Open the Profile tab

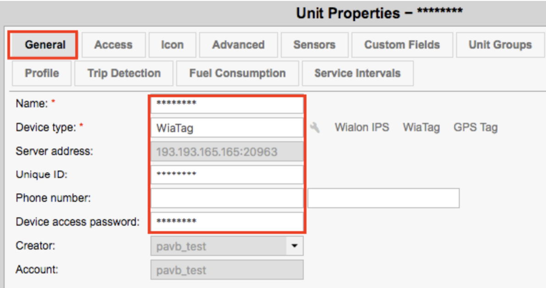coord(42,73)
